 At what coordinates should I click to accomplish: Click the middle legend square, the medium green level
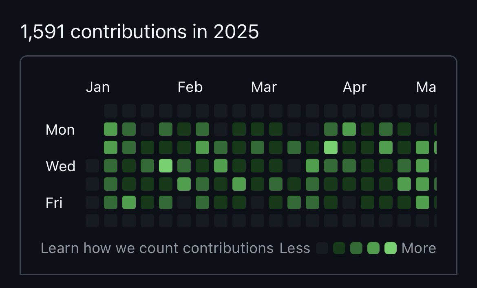click(x=356, y=248)
